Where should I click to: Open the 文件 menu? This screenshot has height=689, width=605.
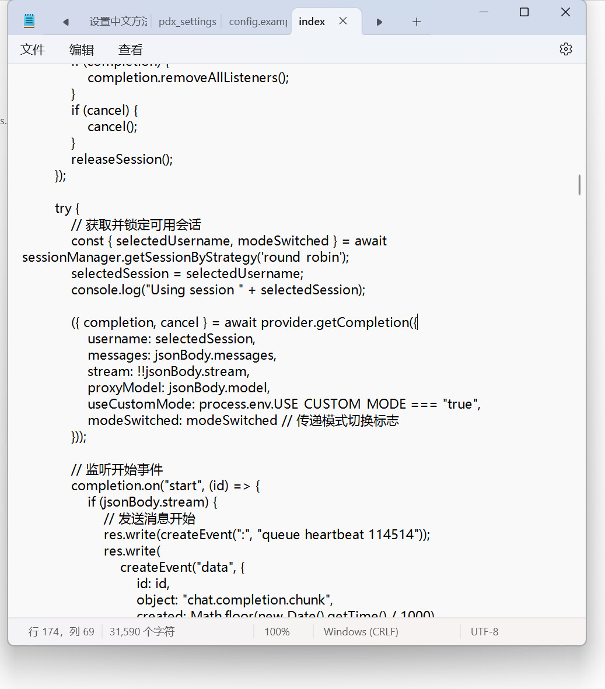click(x=33, y=50)
